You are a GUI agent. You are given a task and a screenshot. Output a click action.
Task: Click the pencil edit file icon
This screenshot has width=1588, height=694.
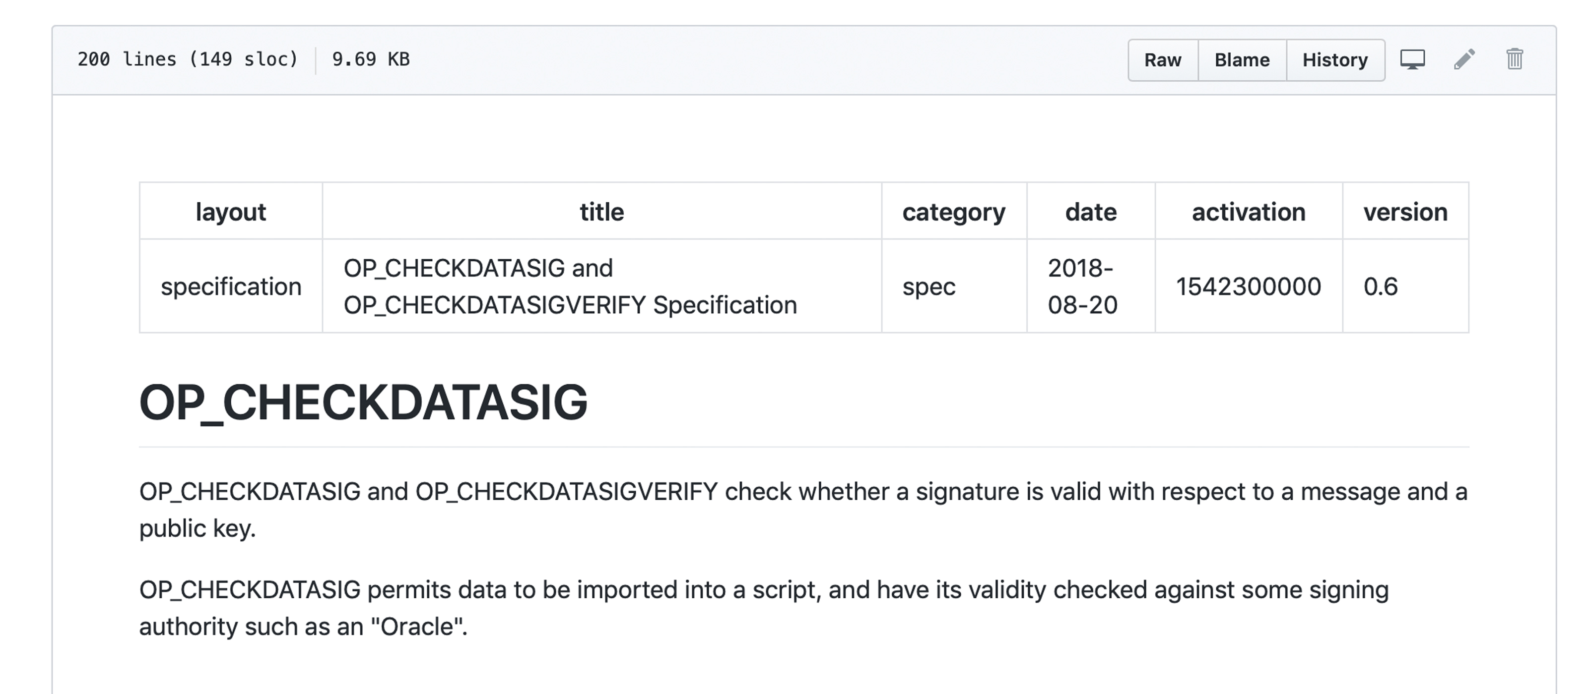click(x=1464, y=59)
